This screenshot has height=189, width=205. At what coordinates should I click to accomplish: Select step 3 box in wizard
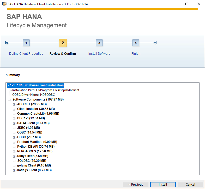[x=99, y=43]
